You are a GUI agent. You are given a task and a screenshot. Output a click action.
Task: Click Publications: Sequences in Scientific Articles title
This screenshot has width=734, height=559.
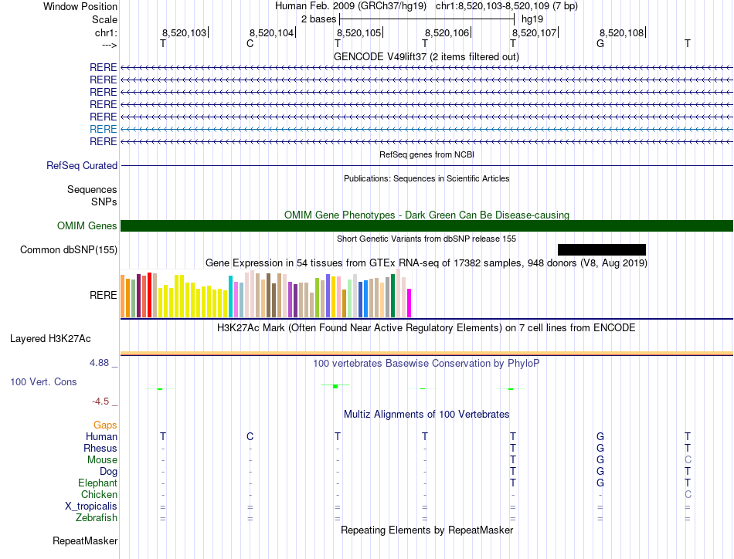point(426,178)
